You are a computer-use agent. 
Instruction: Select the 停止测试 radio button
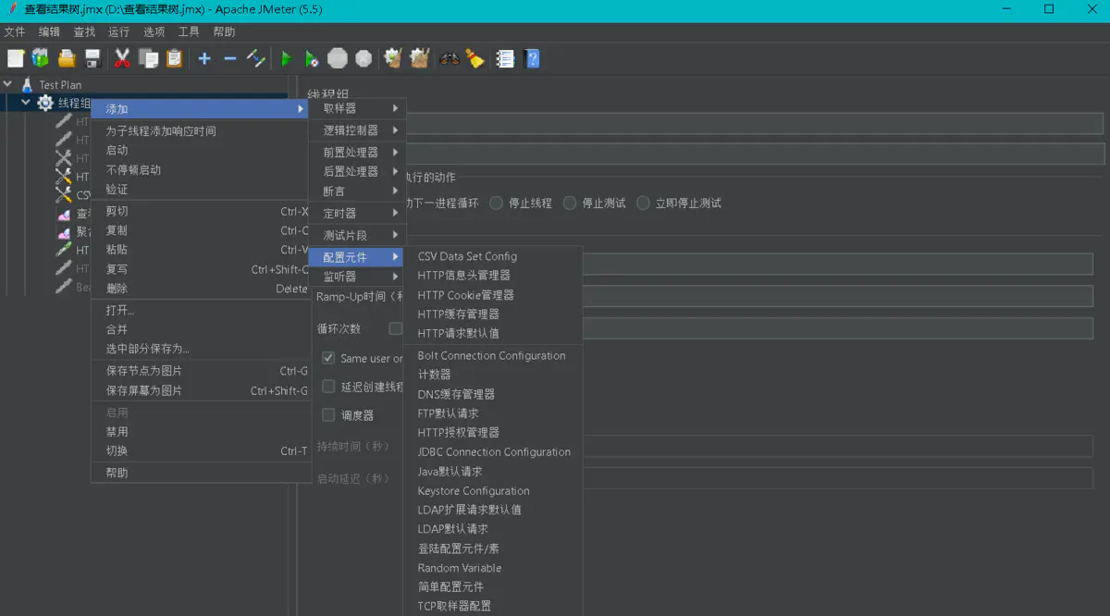[x=570, y=203]
